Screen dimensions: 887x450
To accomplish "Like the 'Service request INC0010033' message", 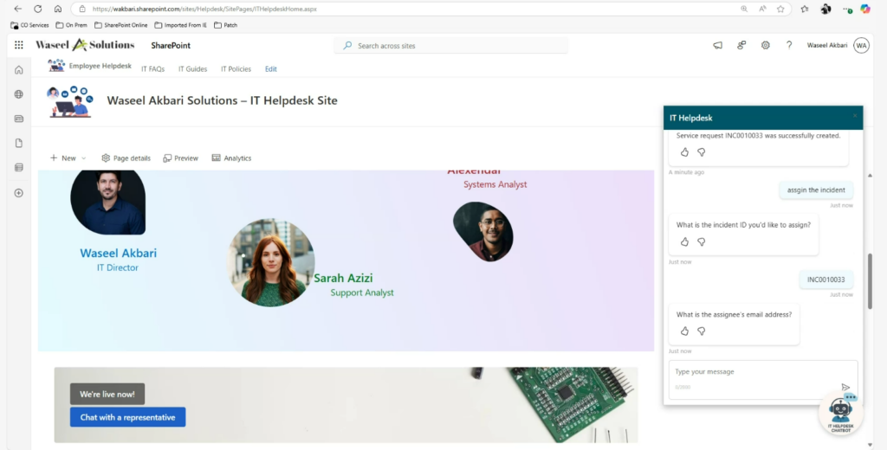I will (x=684, y=152).
